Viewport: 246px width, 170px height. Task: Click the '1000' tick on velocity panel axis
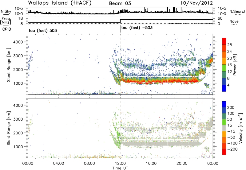(18, 147)
